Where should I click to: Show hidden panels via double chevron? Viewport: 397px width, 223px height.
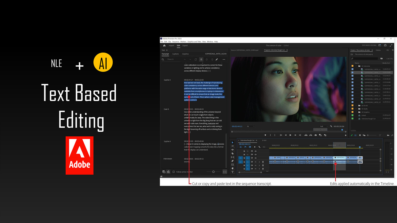pyautogui.click(x=393, y=50)
